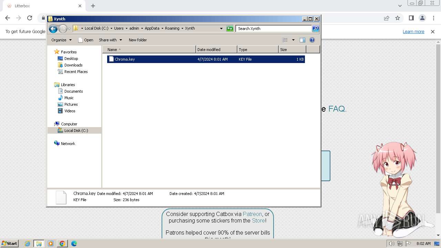Screen dimensions: 441x248
Task: Click Libraries in navigation pane
Action: 68,85
